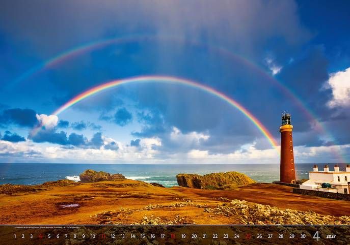Click the red date 25
Image resolution: width=350 pixels, height=245 pixels.
click(248, 236)
